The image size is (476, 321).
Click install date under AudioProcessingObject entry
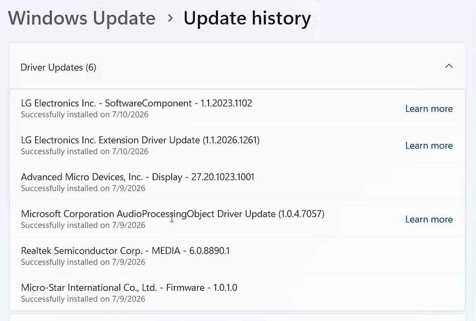83,225
